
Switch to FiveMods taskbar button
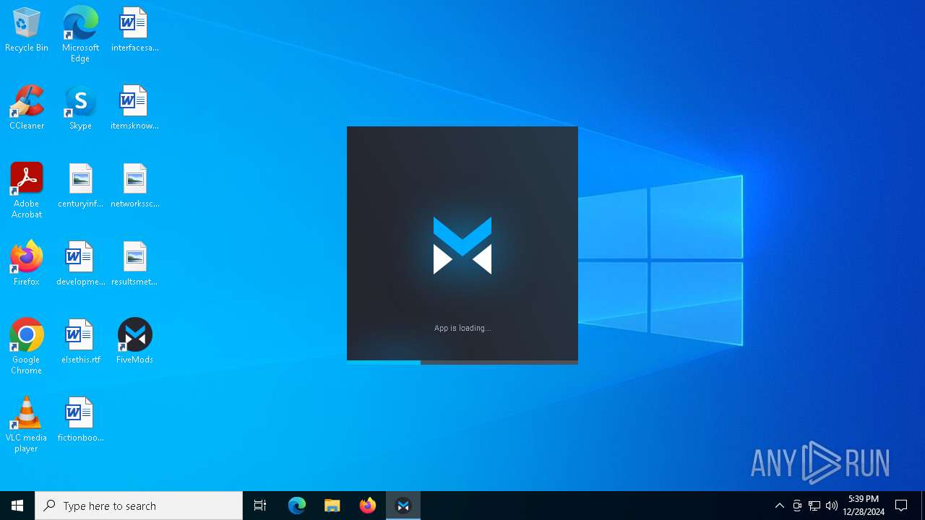[403, 506]
